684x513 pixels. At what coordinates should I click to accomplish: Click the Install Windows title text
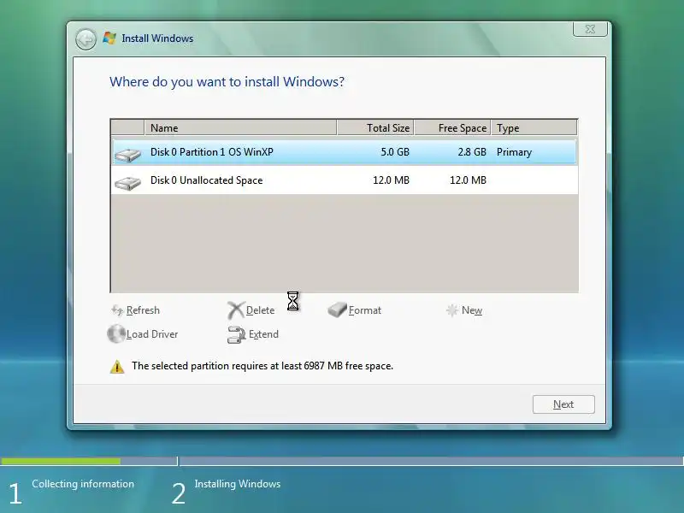click(157, 38)
